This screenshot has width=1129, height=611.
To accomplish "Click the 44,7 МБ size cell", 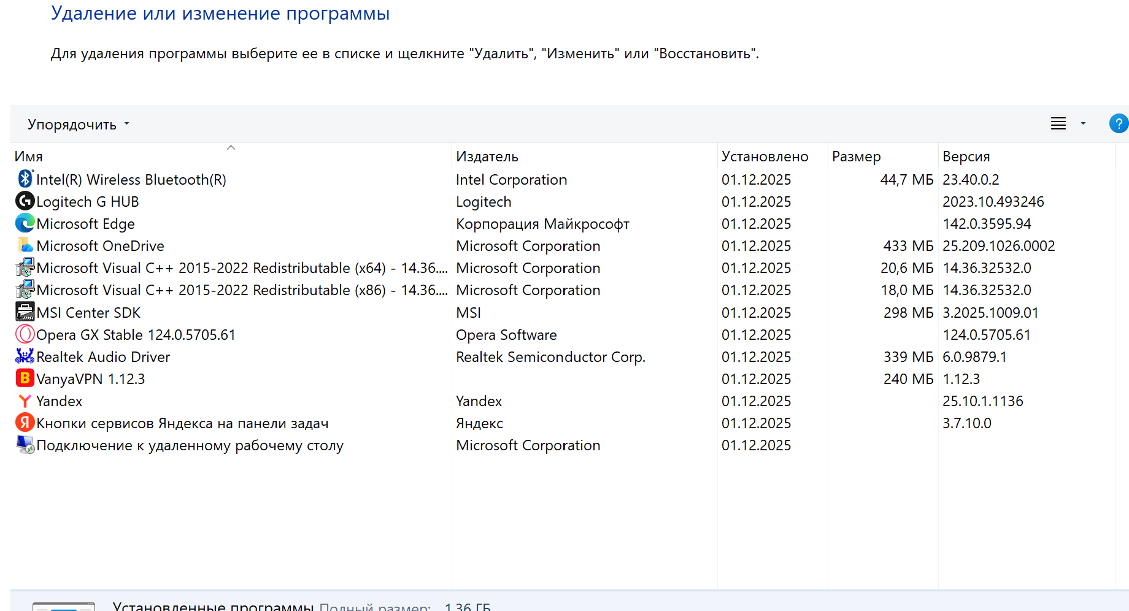I will (x=906, y=180).
